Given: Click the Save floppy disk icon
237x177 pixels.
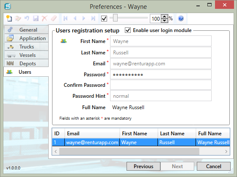Looking at the screenshot, I should [x=36, y=19].
